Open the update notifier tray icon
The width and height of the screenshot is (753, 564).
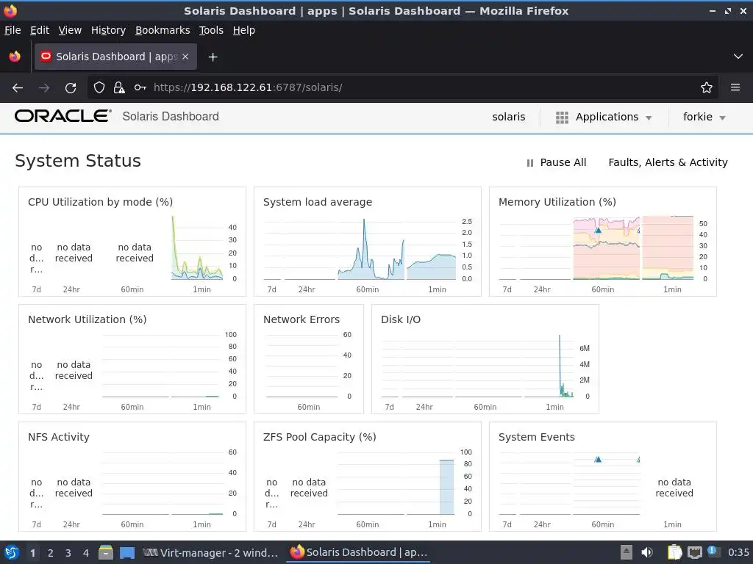click(712, 551)
